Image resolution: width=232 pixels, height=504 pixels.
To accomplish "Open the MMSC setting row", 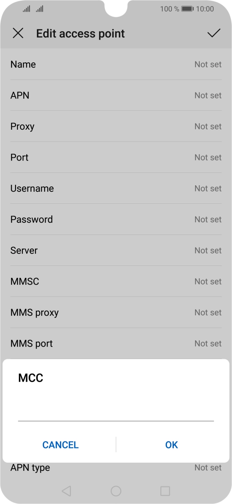I will (x=116, y=281).
